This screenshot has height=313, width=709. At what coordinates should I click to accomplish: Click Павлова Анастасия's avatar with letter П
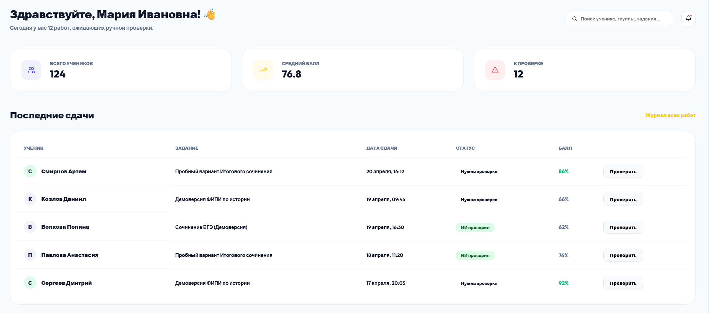tap(30, 255)
